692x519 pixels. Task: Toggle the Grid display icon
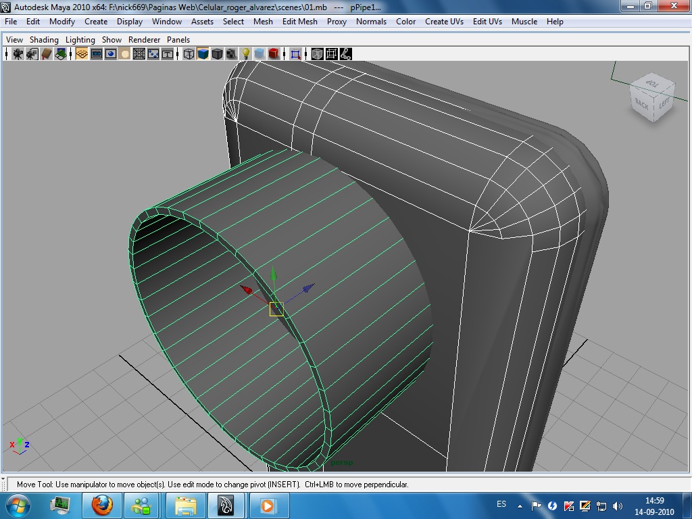82,54
